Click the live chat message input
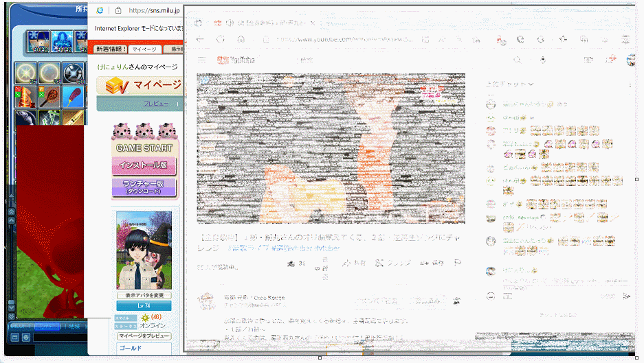The width and height of the screenshot is (644, 363). [x=565, y=282]
